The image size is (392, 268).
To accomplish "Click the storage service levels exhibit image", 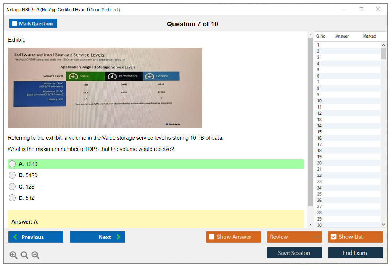I will pyautogui.click(x=105, y=88).
